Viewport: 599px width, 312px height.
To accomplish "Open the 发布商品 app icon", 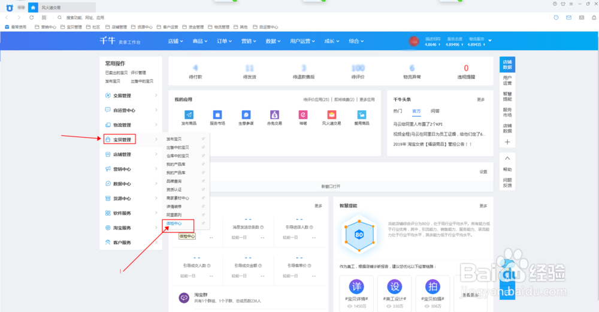I will tap(189, 114).
